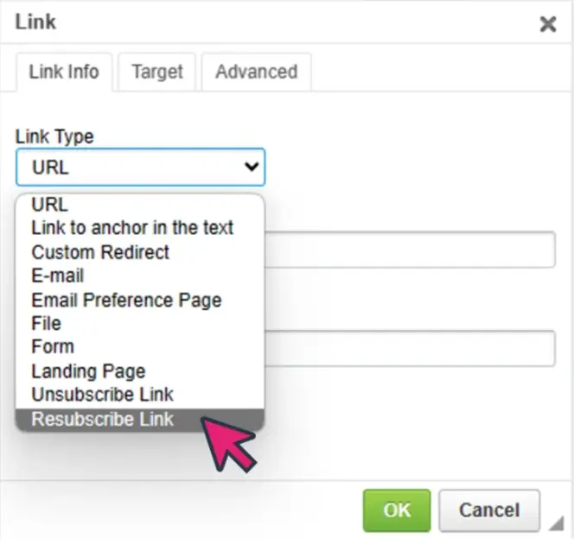Click the Cancel button
This screenshot has width=574, height=545.
coord(489,510)
